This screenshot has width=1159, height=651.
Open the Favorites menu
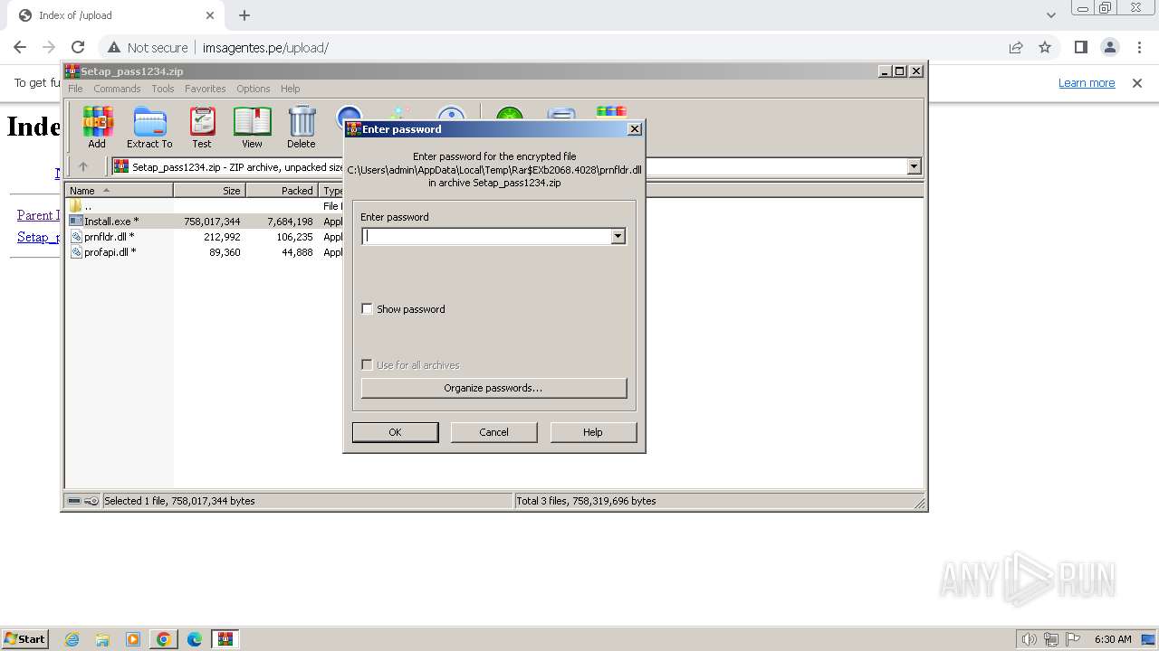206,89
